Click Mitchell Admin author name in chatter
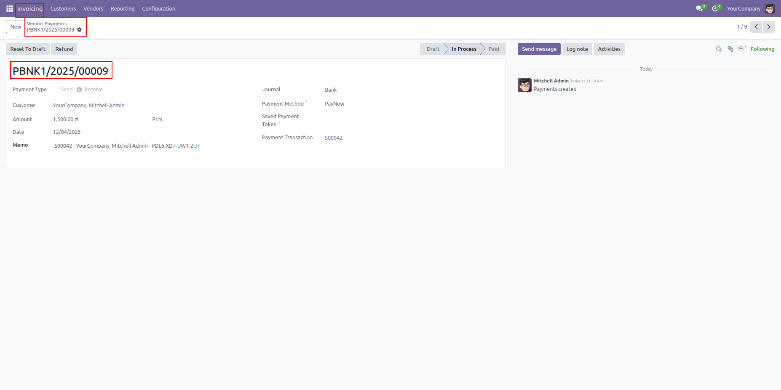 (x=551, y=81)
